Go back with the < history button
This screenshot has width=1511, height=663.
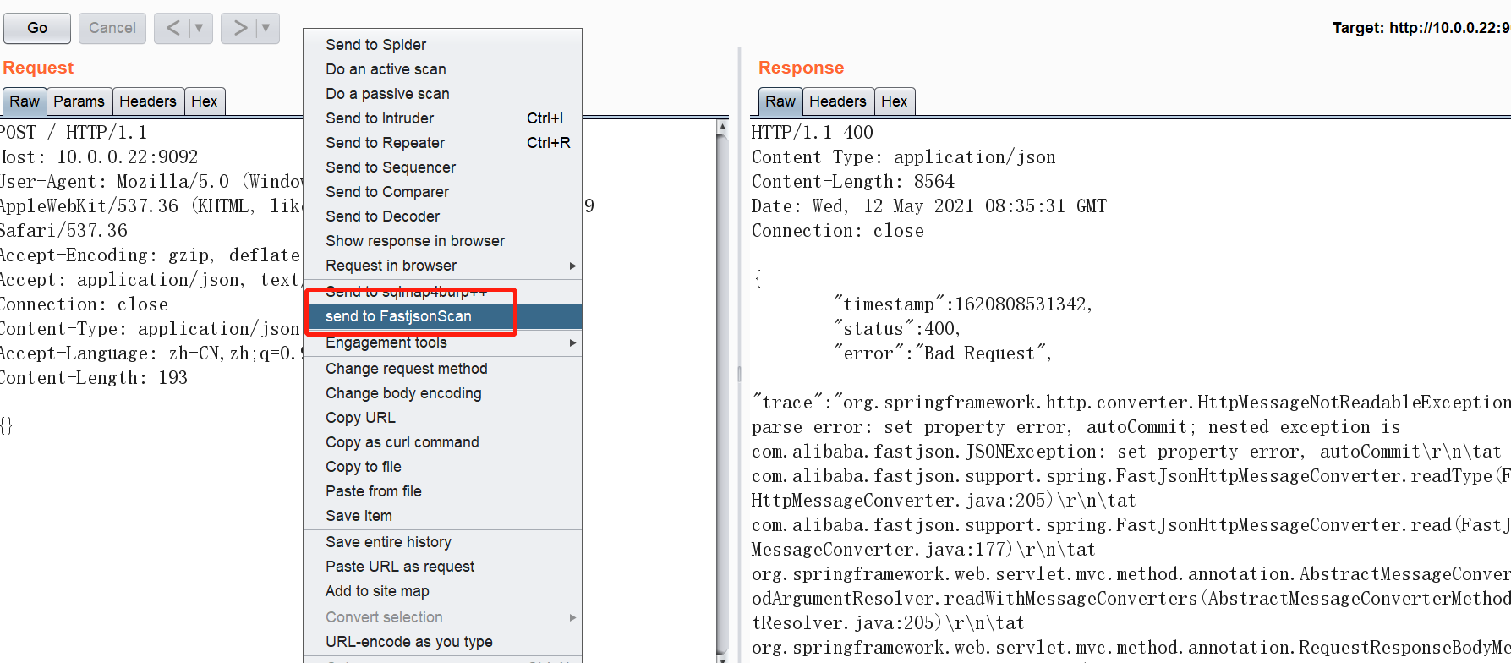click(173, 28)
